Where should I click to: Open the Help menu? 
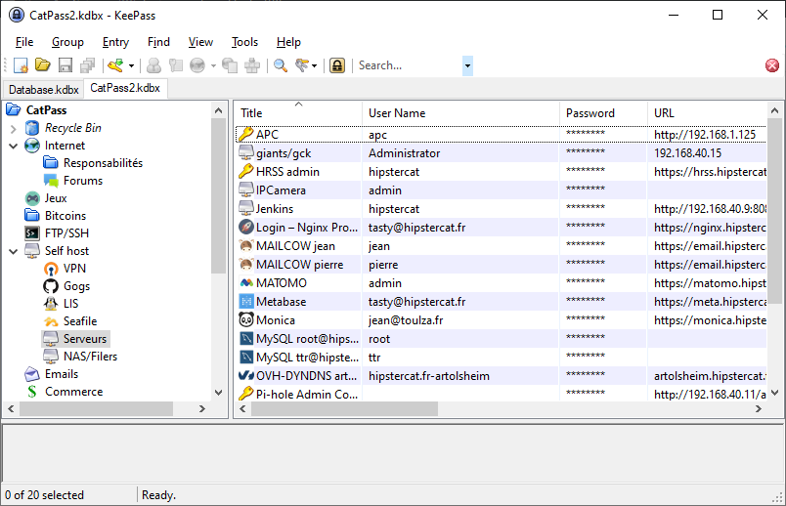(288, 42)
